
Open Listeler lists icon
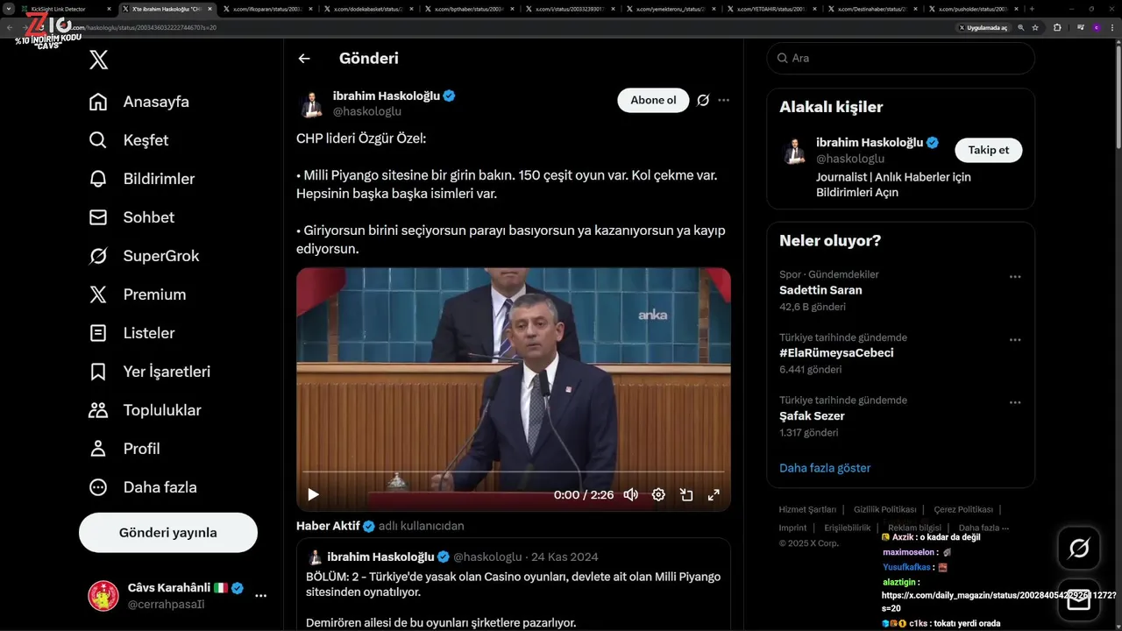98,333
